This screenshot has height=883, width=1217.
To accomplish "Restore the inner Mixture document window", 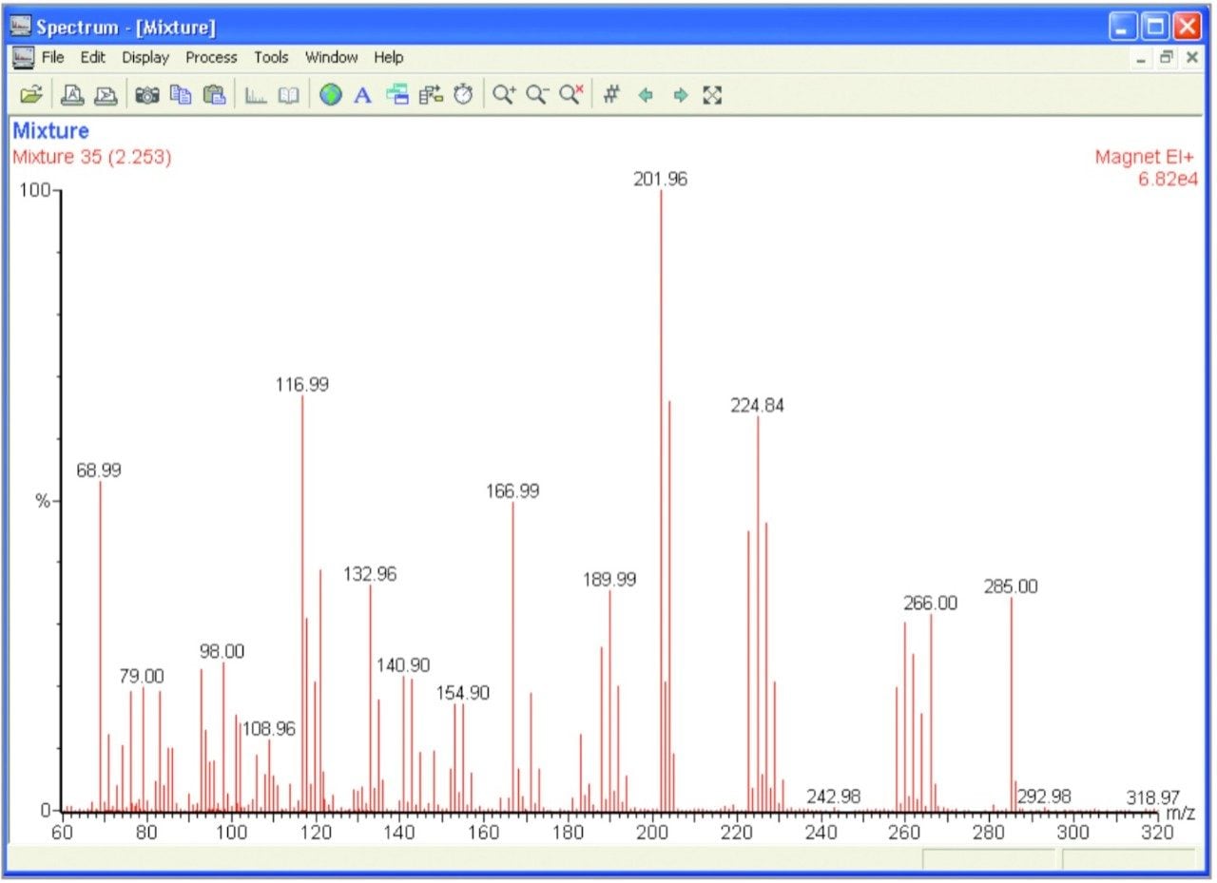I will 1166,58.
